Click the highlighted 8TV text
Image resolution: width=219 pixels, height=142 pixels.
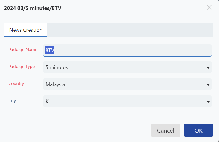click(x=50, y=50)
